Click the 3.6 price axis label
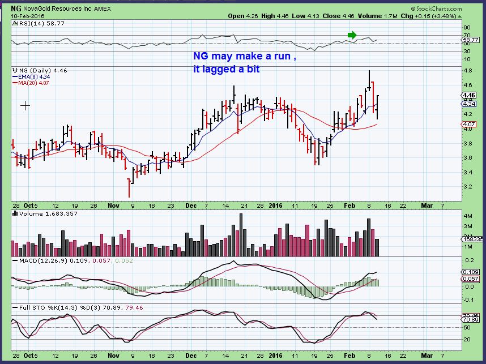This screenshot has height=364, width=486. coord(468,158)
